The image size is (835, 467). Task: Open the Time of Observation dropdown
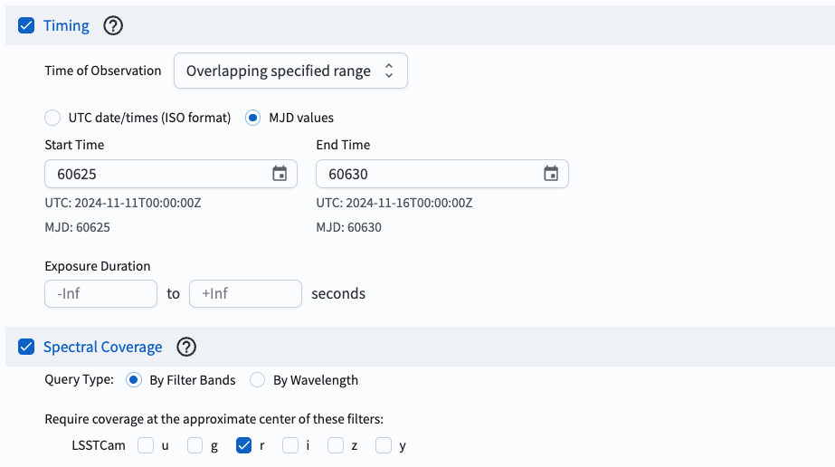coord(290,71)
